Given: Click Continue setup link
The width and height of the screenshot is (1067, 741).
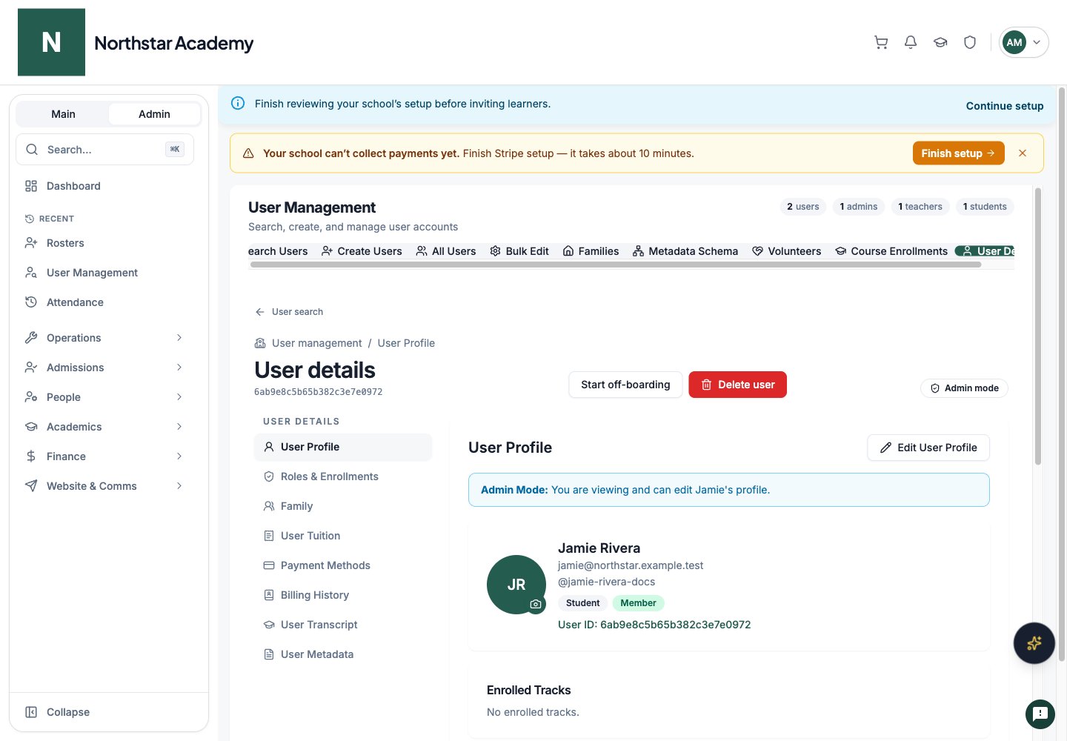Looking at the screenshot, I should tap(1005, 106).
